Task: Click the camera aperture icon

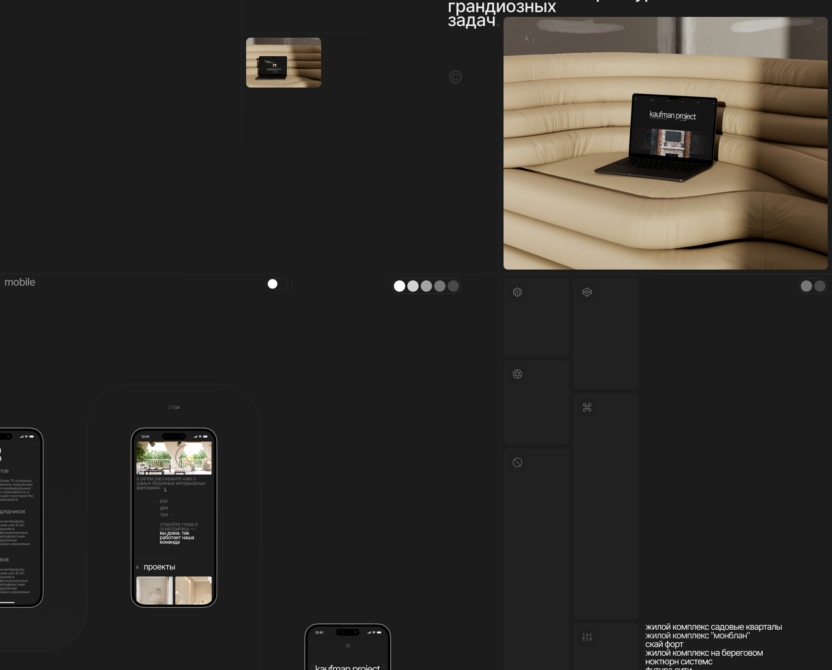Action: 517,374
